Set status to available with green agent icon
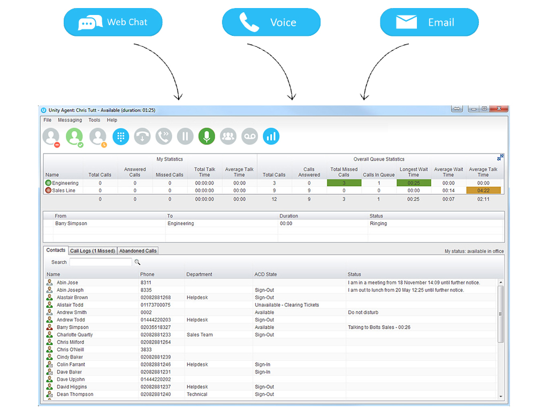Screen dimensions: 548x411 (x=74, y=136)
